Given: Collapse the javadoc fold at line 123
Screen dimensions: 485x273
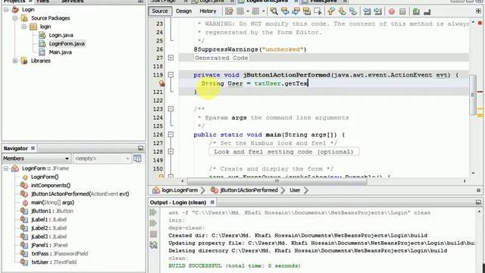Looking at the screenshot, I should click(x=171, y=109).
